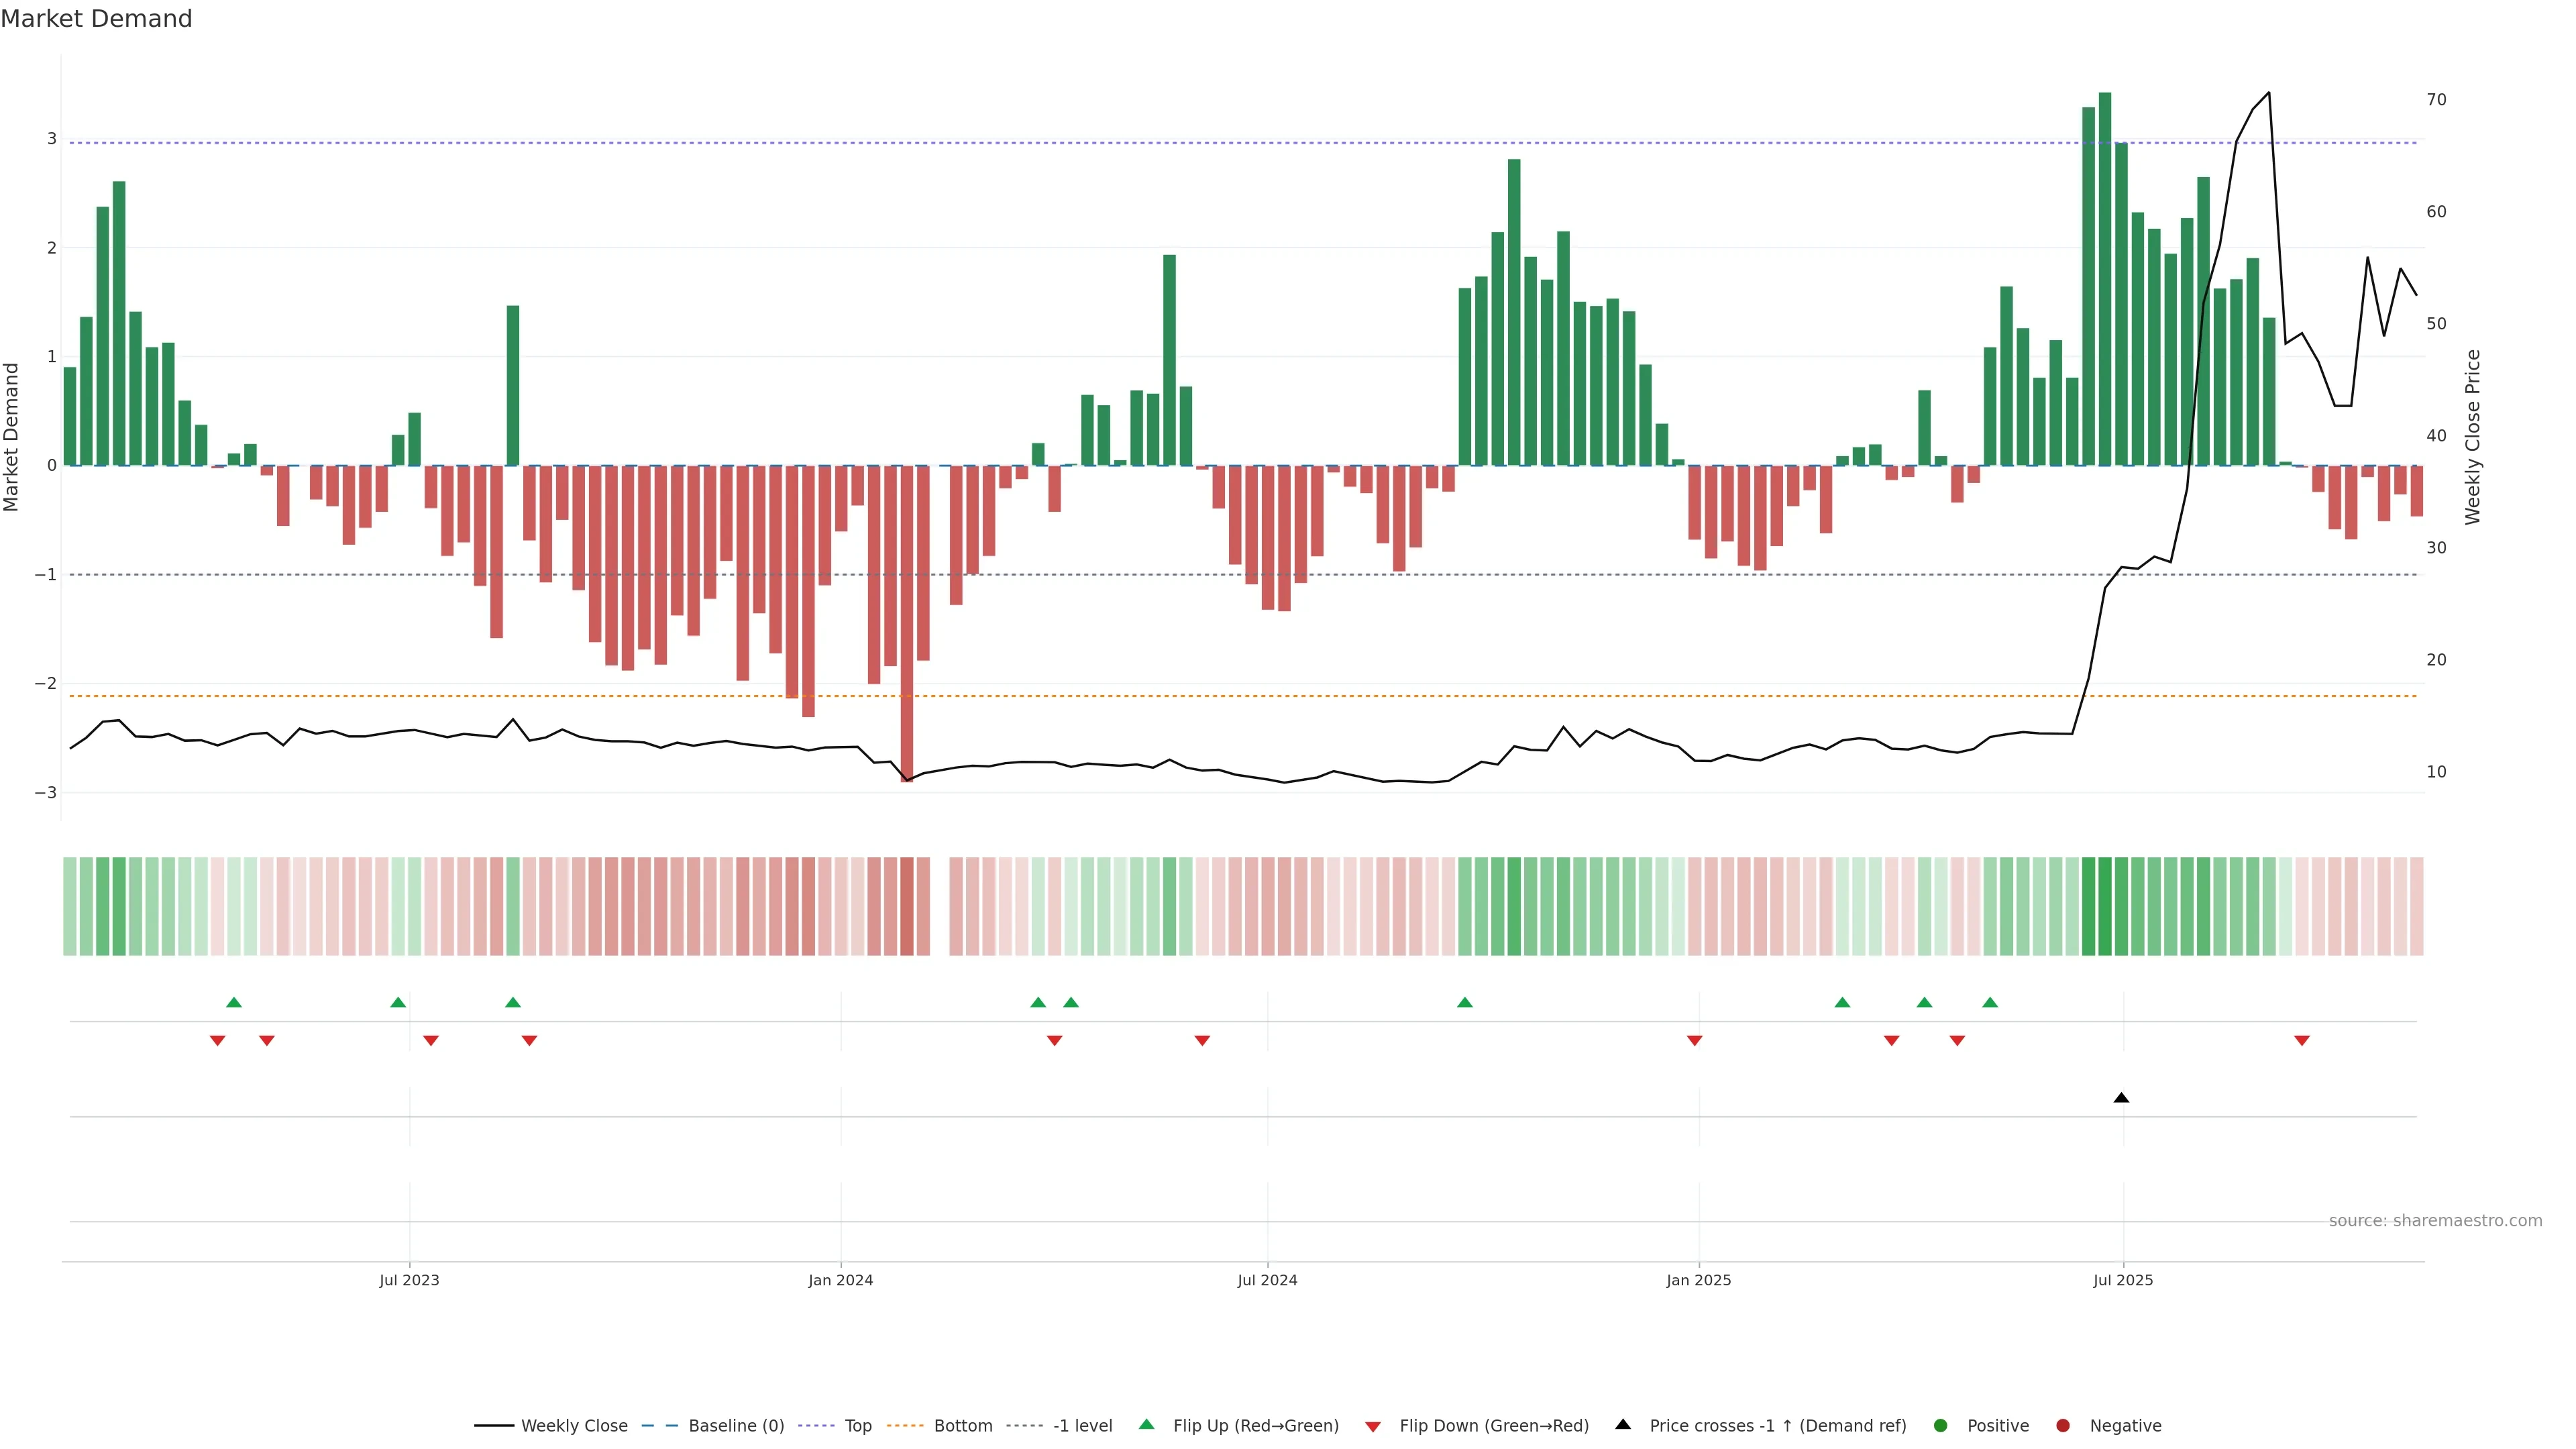
Task: Click the black triangle legend icon
Action: pos(1623,1424)
